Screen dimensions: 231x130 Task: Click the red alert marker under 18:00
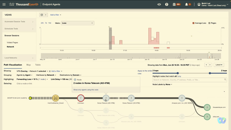click(x=156, y=48)
